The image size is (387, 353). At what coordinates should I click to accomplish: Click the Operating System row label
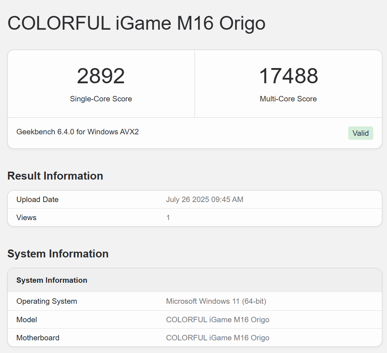click(x=47, y=301)
